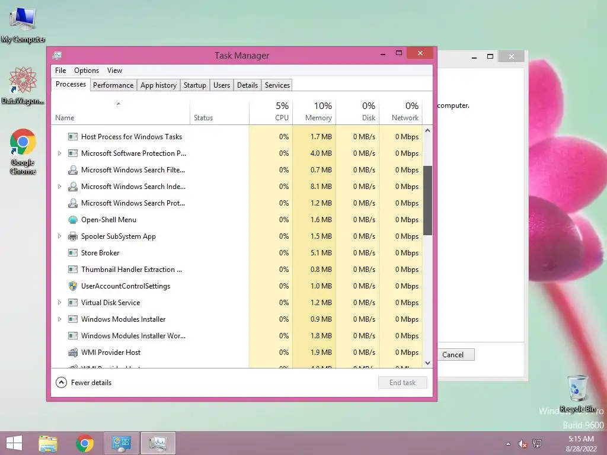Maximize the background window
Image resolution: width=607 pixels, height=455 pixels.
[x=490, y=56]
